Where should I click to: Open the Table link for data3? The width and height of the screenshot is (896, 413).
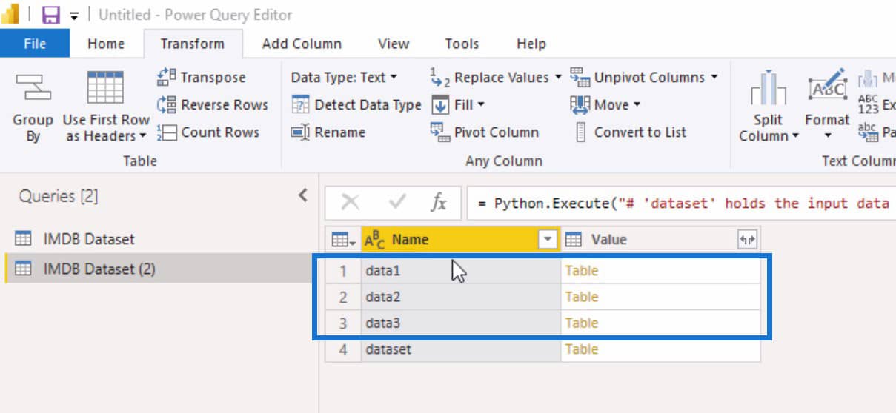[x=581, y=323]
